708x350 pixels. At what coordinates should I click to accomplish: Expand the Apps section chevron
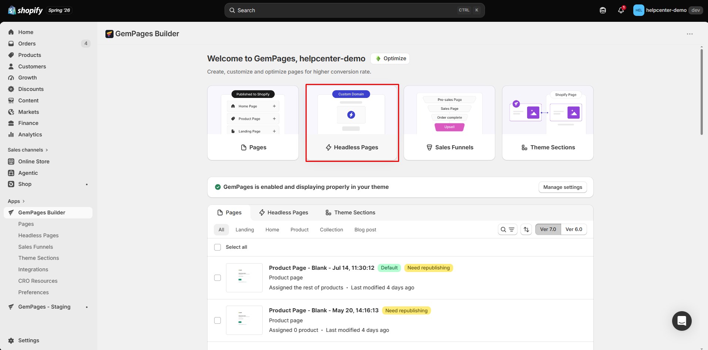tap(24, 201)
